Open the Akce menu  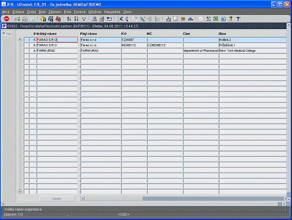pyautogui.click(x=6, y=12)
